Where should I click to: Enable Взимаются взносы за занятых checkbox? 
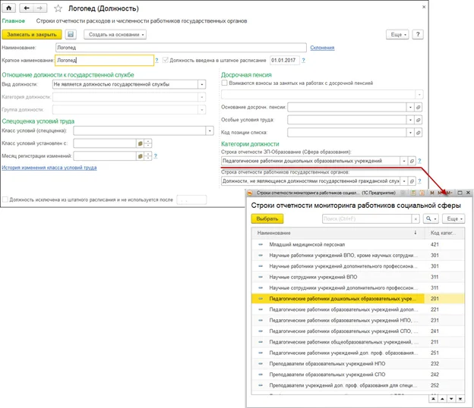[x=224, y=83]
